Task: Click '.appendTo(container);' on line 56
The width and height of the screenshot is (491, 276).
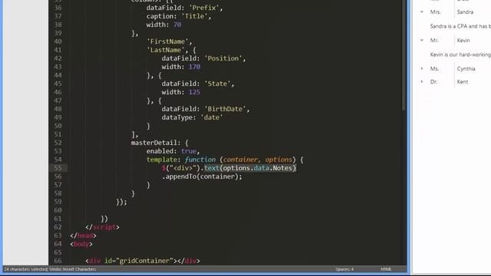Action: pos(202,176)
